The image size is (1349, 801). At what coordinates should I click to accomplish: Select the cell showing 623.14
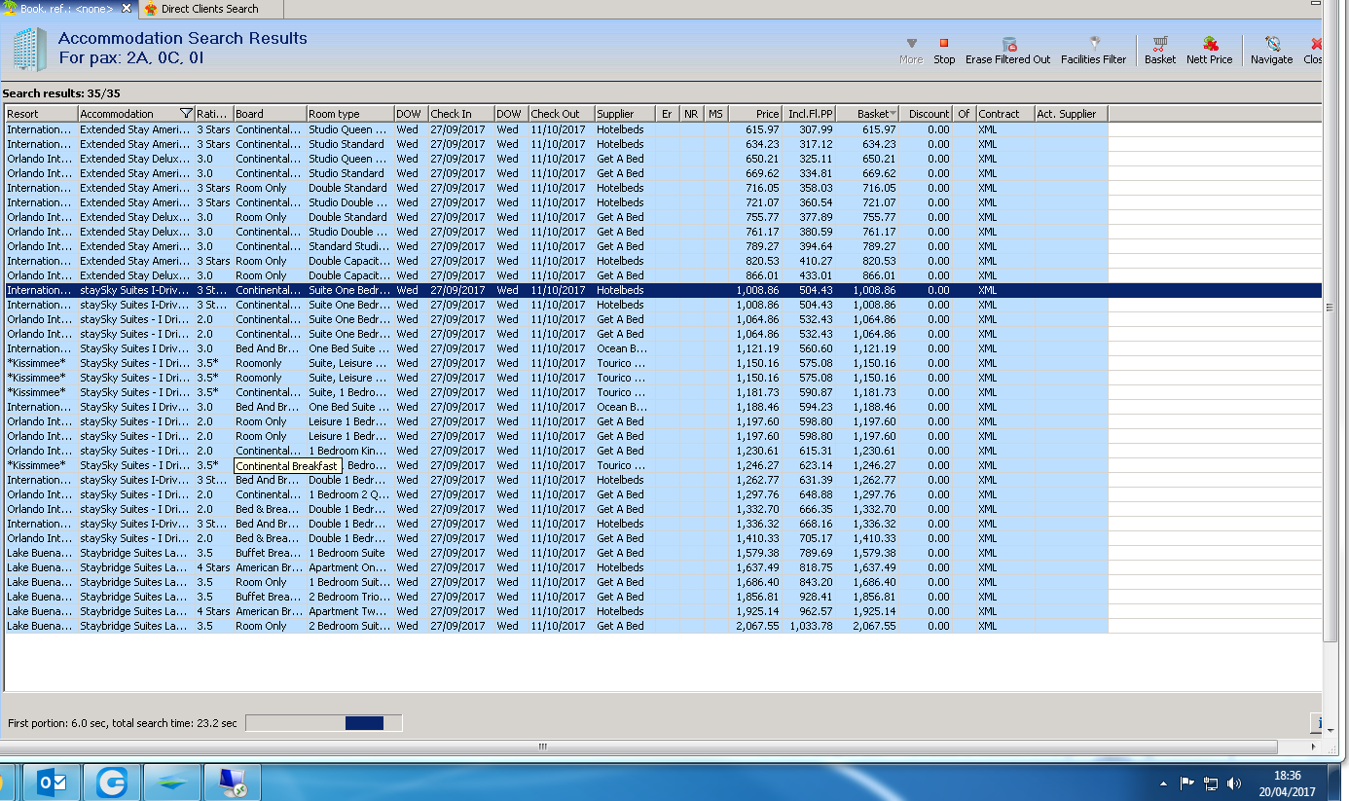tap(810, 465)
